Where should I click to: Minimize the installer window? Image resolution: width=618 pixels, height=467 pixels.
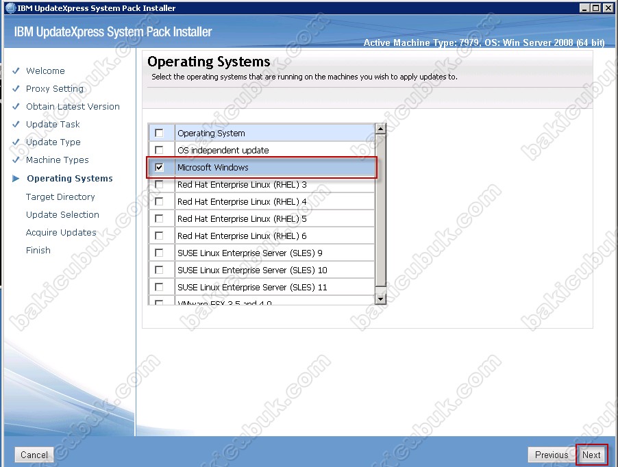click(584, 8)
